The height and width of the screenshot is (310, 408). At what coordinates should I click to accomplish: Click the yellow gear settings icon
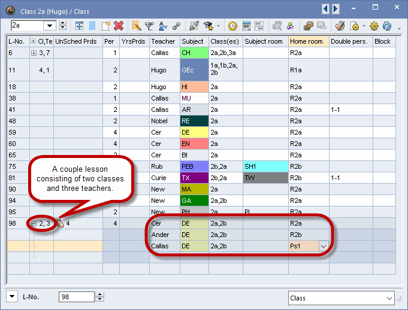[x=374, y=26]
